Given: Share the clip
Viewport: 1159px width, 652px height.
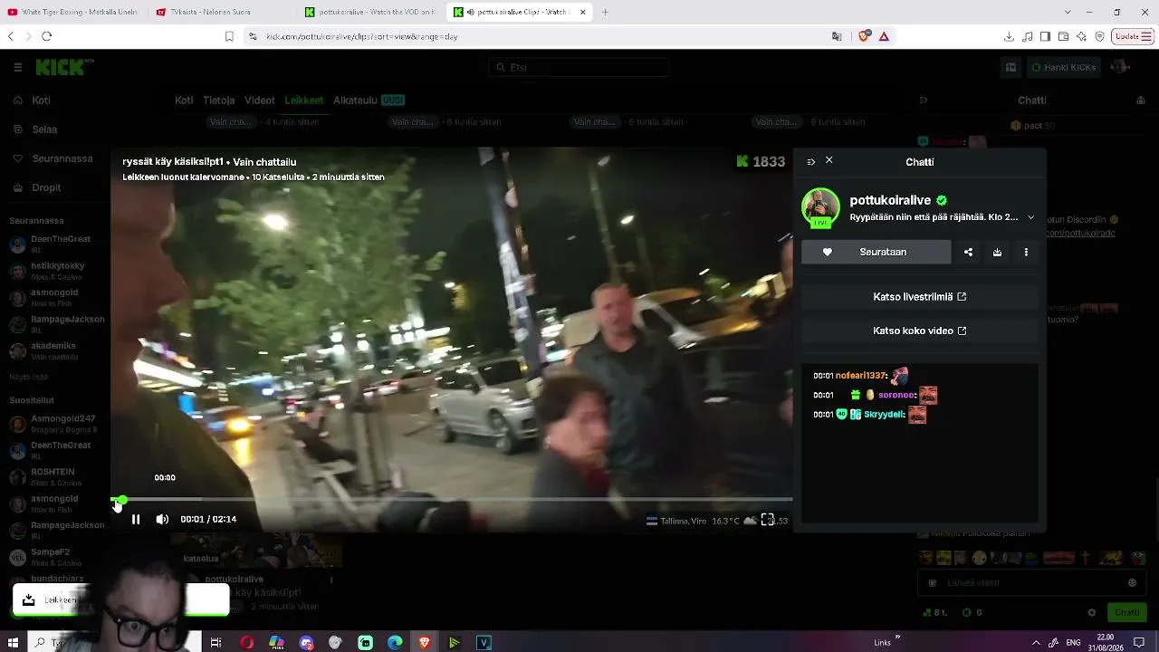Looking at the screenshot, I should tap(968, 252).
